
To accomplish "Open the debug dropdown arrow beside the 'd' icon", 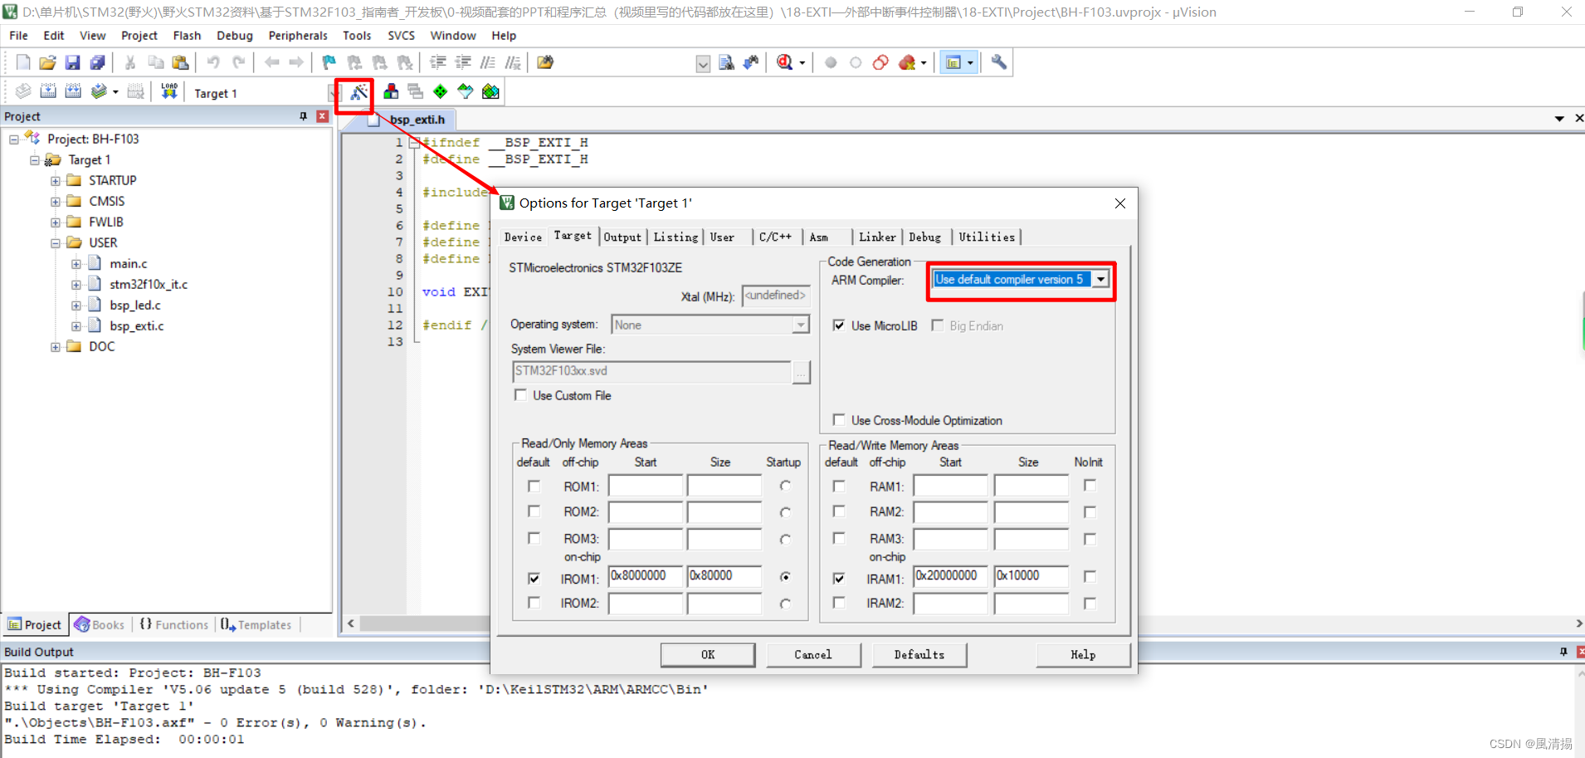I will (802, 63).
